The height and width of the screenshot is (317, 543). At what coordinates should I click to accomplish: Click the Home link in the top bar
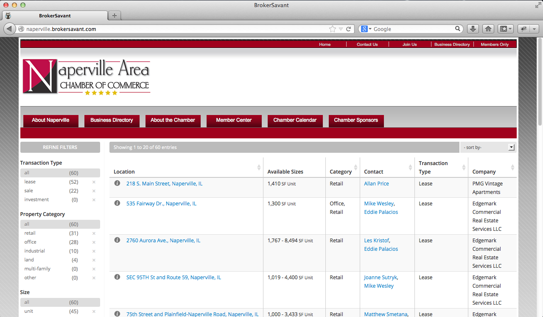325,45
